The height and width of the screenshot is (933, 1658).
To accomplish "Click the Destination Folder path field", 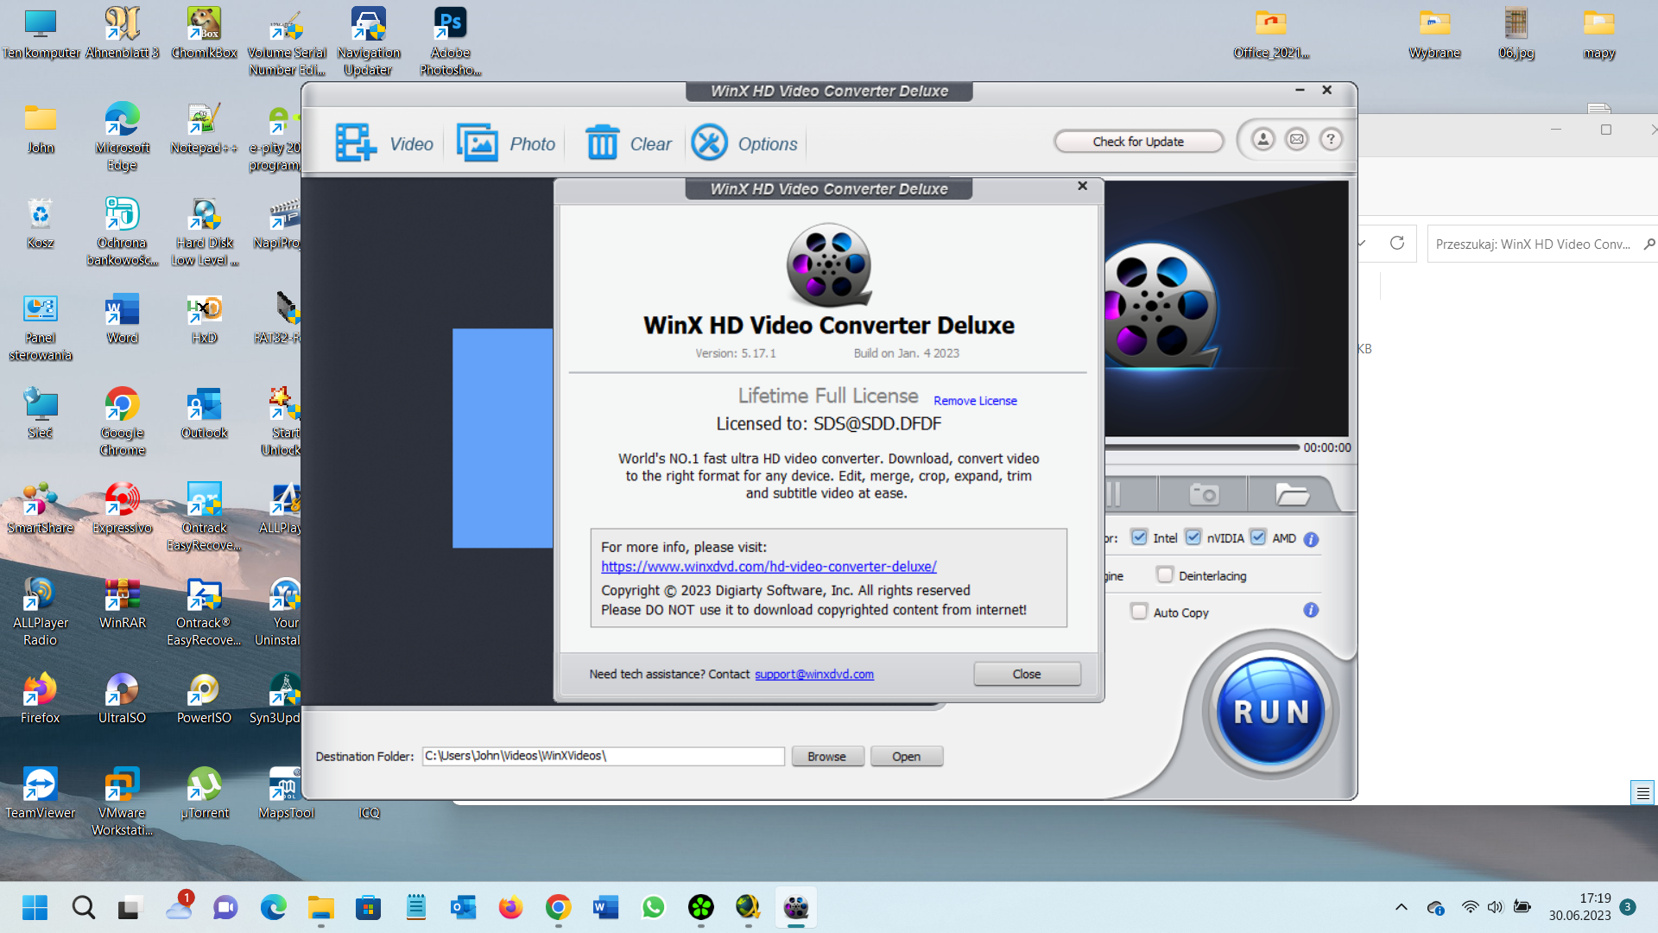I will coord(603,756).
